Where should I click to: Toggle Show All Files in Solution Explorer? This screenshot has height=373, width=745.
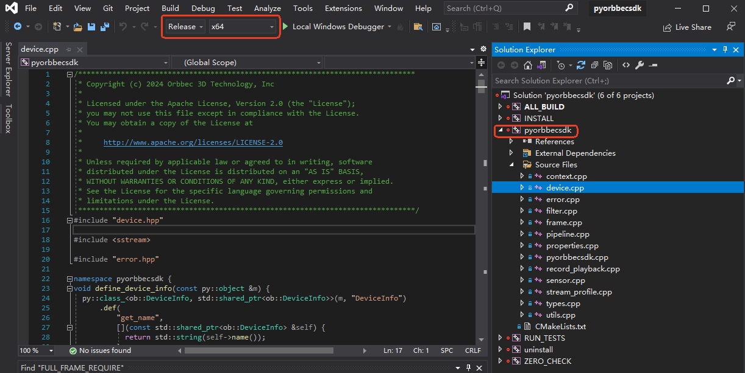pos(608,65)
